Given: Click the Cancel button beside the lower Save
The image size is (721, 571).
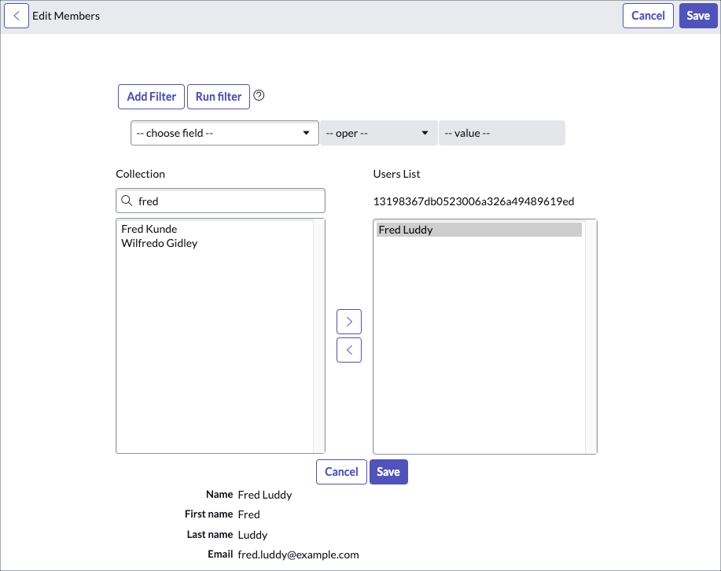Looking at the screenshot, I should coord(340,471).
